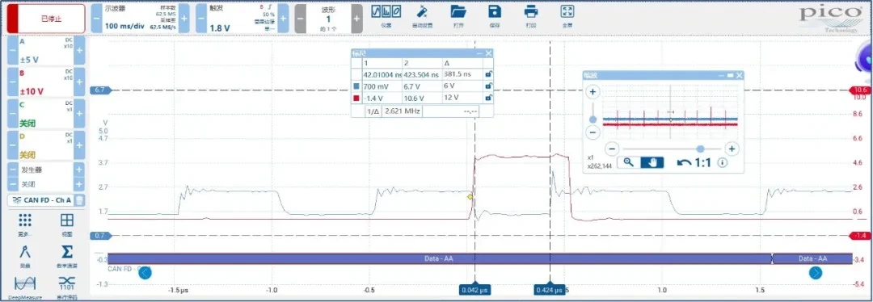Jump to previous decoded packet arrow
Viewport: 873px width, 302px height.
[x=145, y=272]
